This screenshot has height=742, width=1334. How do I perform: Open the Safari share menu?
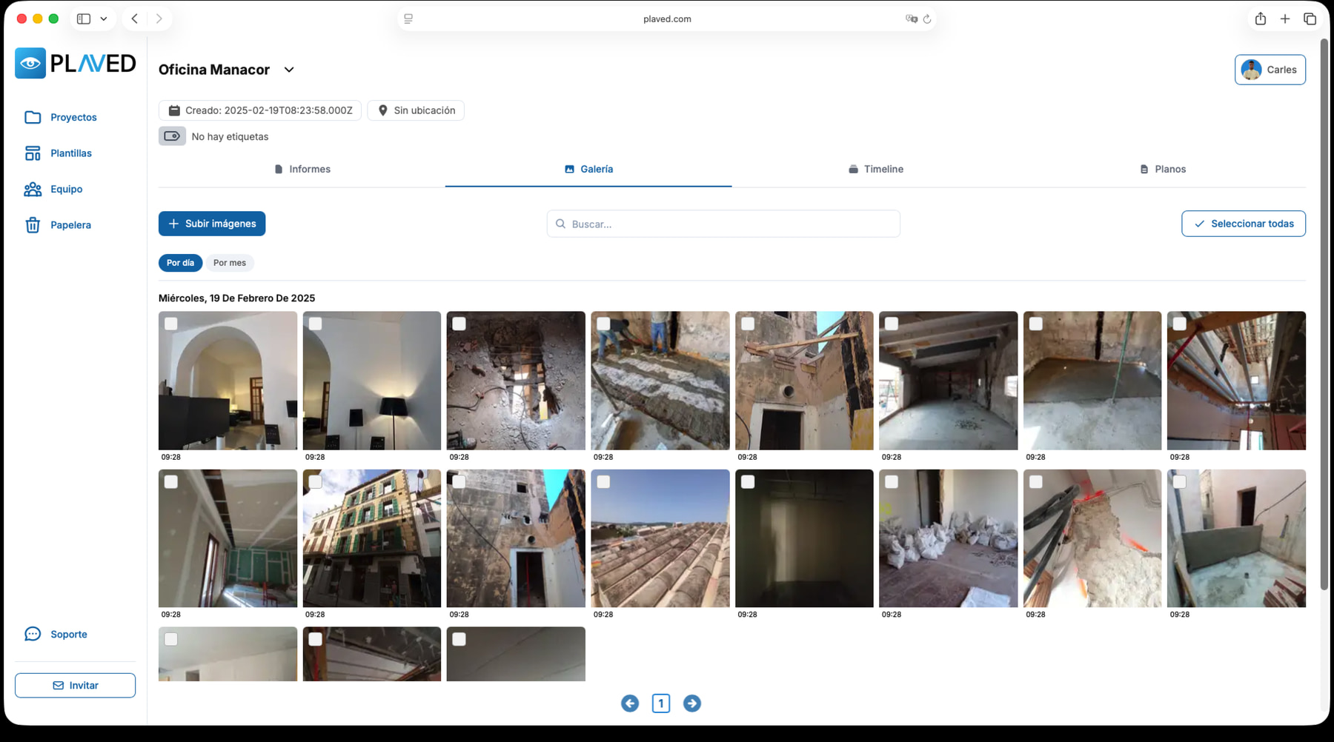click(1261, 19)
